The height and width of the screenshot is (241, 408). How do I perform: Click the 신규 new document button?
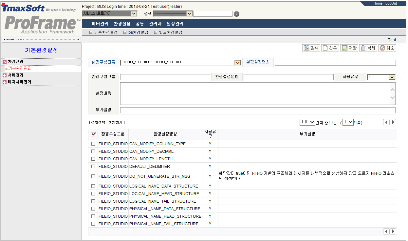coord(330,48)
